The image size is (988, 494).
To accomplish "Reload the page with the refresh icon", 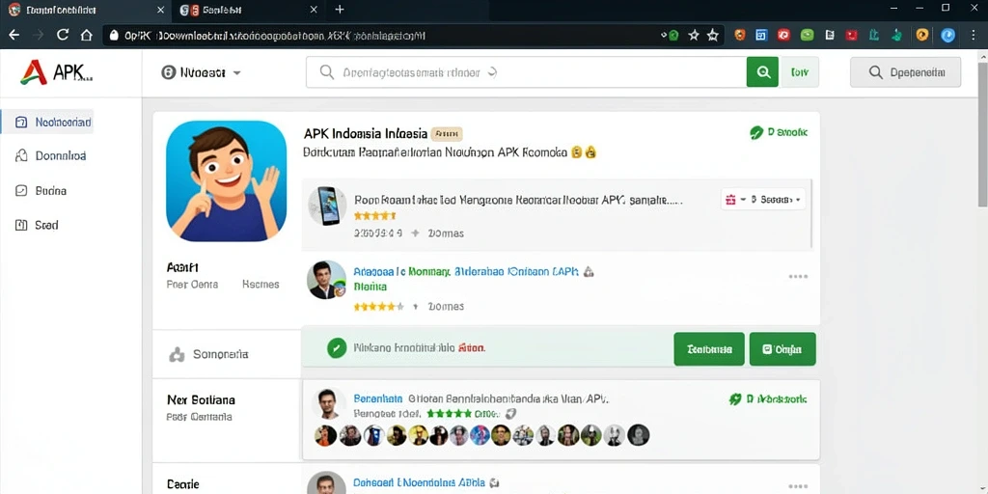I will coord(63,36).
